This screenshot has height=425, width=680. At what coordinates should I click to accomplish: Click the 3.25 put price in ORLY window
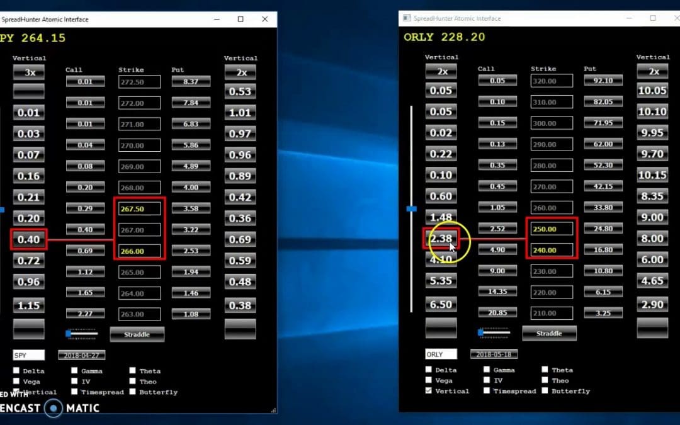tap(603, 313)
